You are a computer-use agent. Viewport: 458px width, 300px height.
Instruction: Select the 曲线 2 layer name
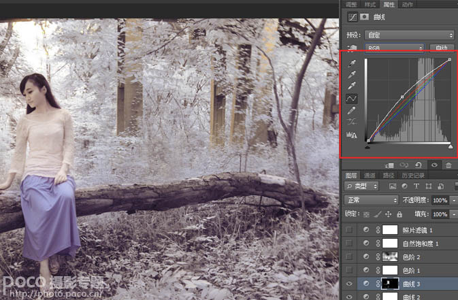point(411,297)
